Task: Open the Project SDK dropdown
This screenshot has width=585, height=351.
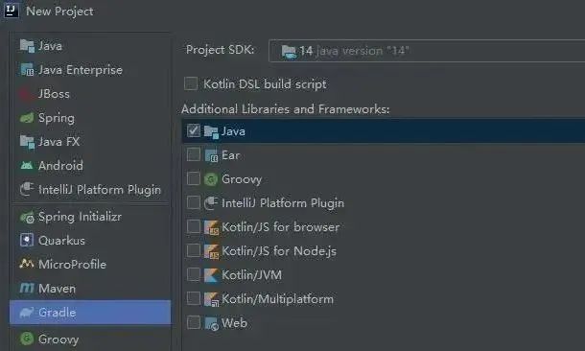Action: 427,51
